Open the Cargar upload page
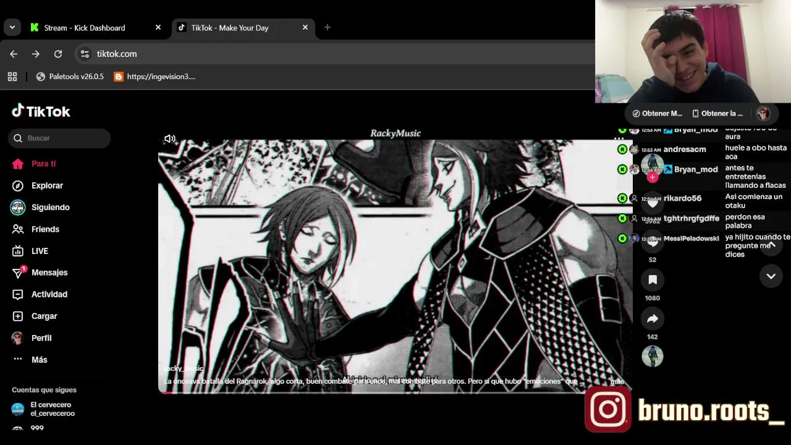 (x=35, y=316)
